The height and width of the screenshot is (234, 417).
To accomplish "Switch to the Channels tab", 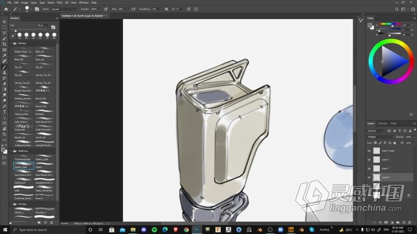I will pos(382,123).
